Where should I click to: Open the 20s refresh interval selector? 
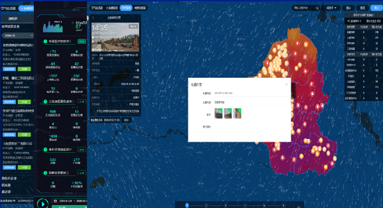pyautogui.click(x=126, y=120)
